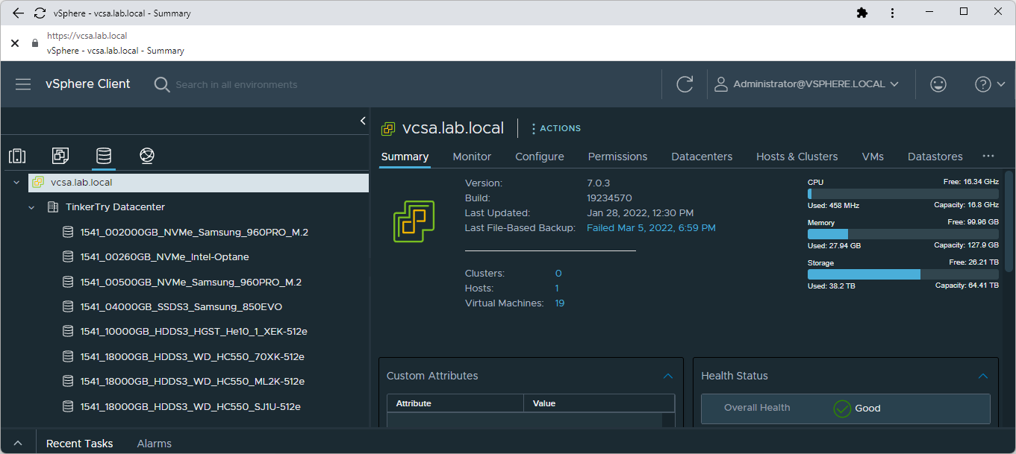The width and height of the screenshot is (1016, 454).
Task: Click the Storage usage bar
Action: (x=903, y=274)
